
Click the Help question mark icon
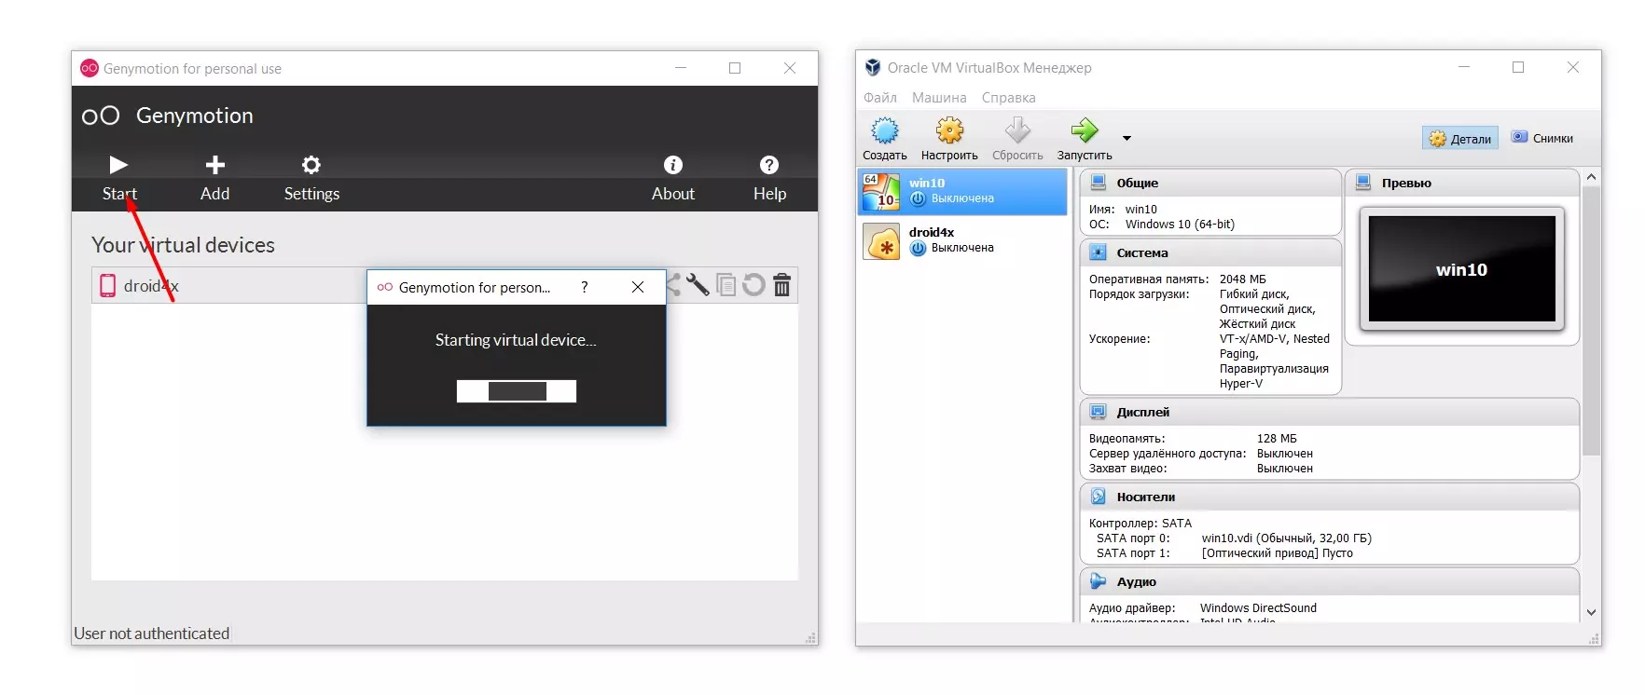(769, 166)
